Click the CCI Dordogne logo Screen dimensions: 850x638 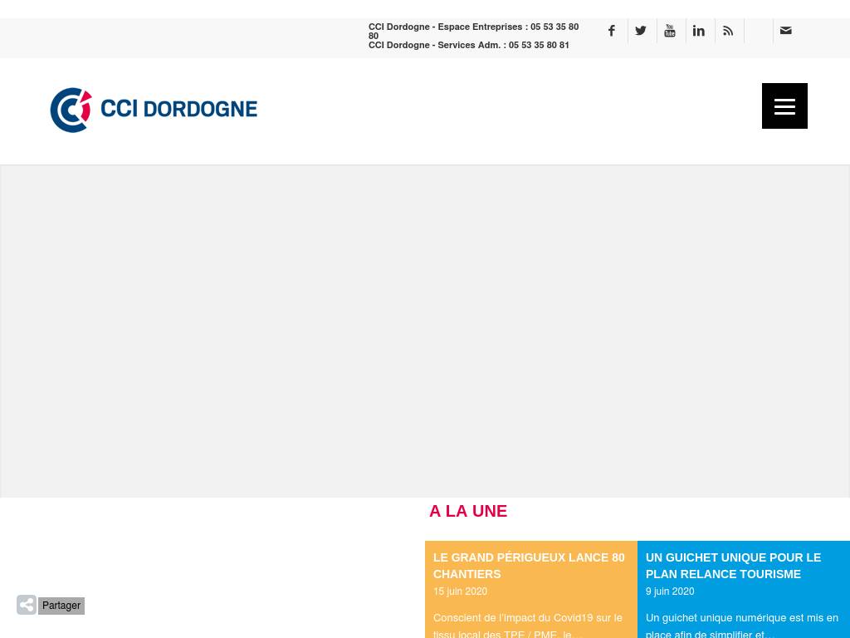click(x=154, y=110)
